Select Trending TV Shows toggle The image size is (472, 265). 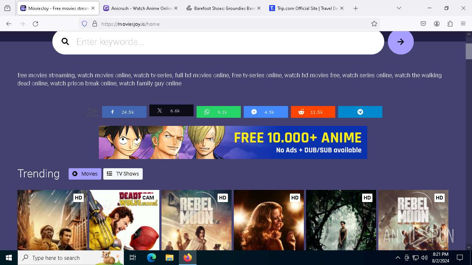123,174
